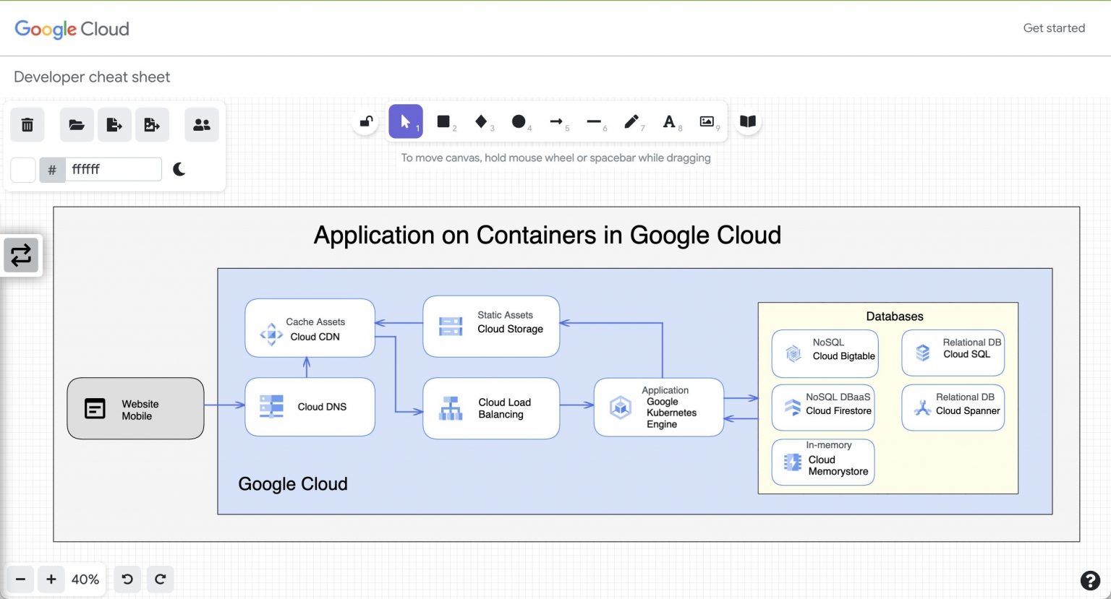Select the text tool
Screen dimensions: 1111x599
tap(670, 121)
